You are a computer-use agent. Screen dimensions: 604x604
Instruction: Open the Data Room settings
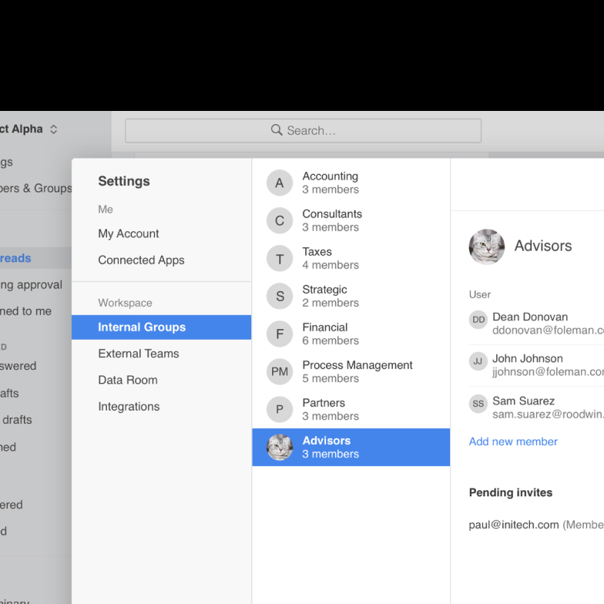point(128,380)
